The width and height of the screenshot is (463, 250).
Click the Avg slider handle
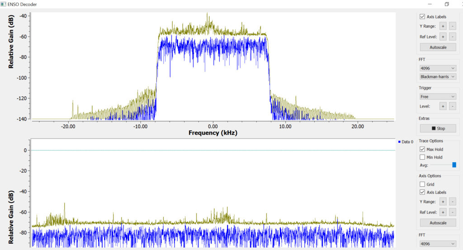(x=454, y=165)
